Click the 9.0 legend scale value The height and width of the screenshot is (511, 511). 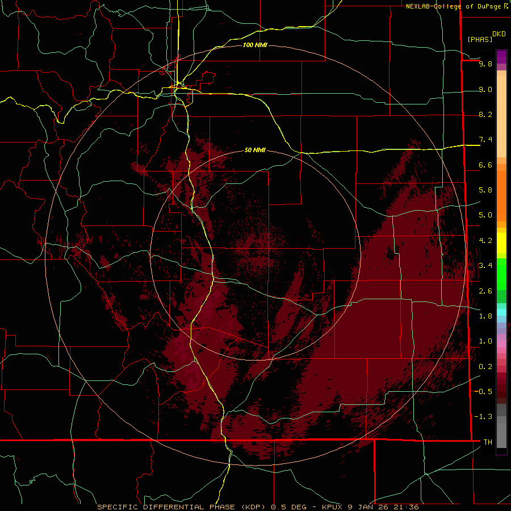pos(485,89)
